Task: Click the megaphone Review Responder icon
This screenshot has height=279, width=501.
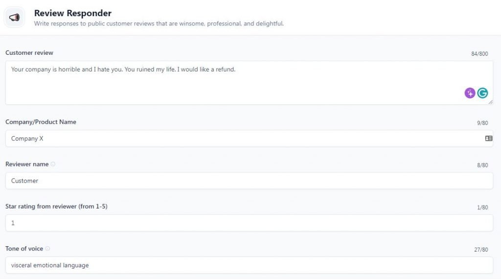Action: tap(14, 17)
